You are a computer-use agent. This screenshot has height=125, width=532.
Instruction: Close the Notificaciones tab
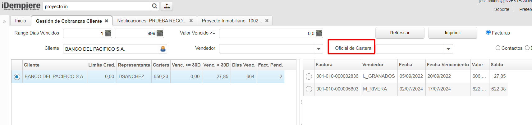[x=191, y=21]
